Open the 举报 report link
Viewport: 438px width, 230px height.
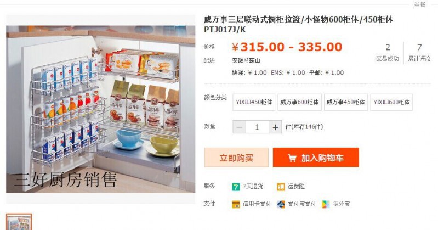click(x=419, y=4)
